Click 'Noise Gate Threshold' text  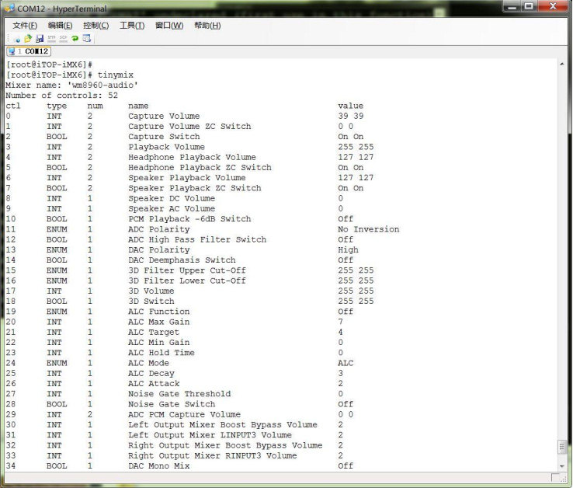179,394
